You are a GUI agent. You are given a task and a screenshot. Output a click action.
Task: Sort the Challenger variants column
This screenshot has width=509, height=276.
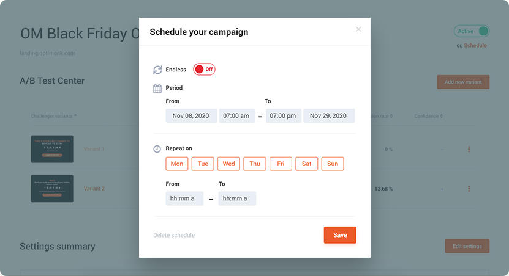tap(75, 116)
